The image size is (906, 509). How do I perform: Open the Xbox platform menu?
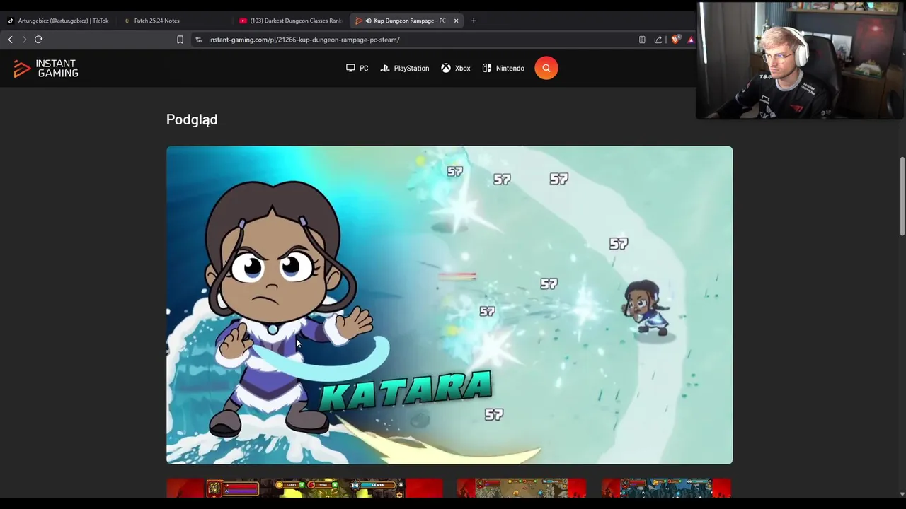456,69
